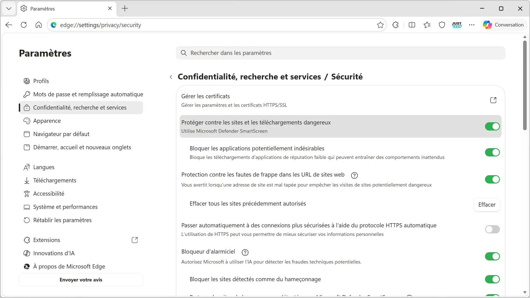Open a new tab with the plus icon
The width and height of the screenshot is (530, 298).
(x=125, y=9)
